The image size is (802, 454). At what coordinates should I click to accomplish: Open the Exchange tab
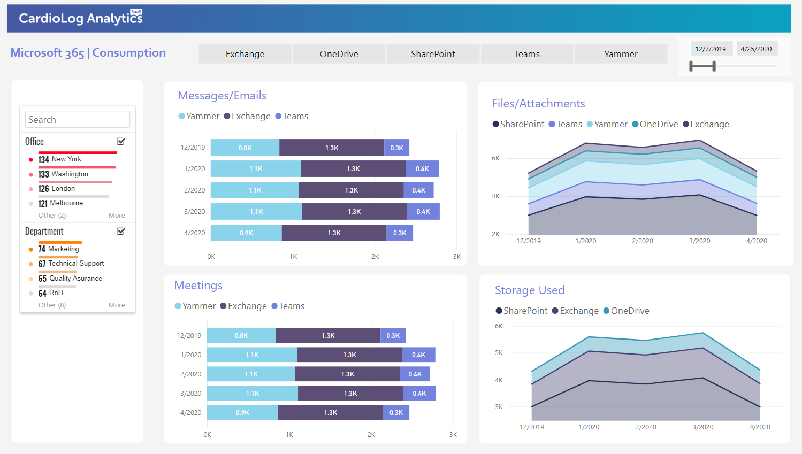pos(245,54)
